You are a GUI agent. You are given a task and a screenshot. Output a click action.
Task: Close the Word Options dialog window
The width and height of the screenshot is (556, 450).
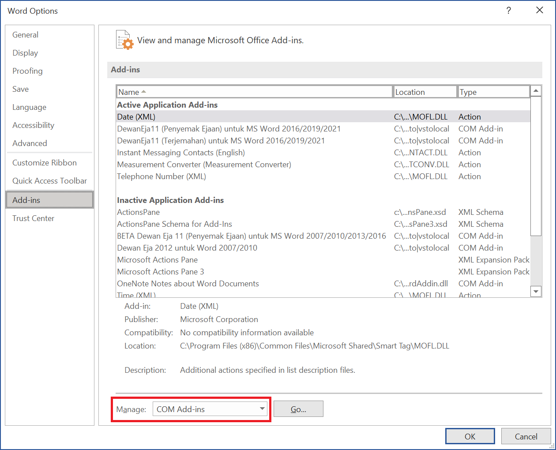[539, 11]
